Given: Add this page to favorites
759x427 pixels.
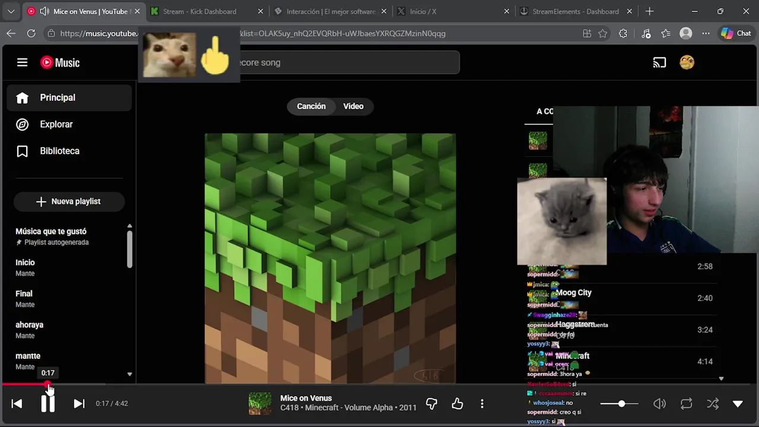Looking at the screenshot, I should point(603,34).
